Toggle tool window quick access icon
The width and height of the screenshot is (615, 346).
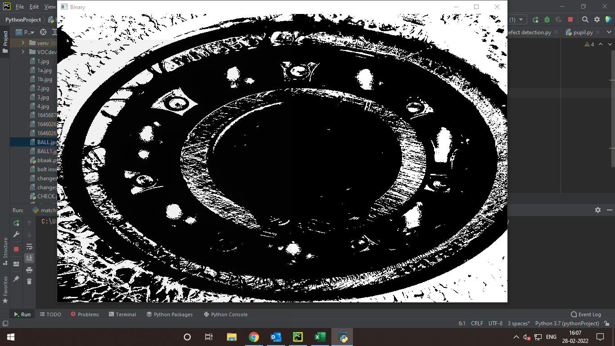click(x=5, y=323)
